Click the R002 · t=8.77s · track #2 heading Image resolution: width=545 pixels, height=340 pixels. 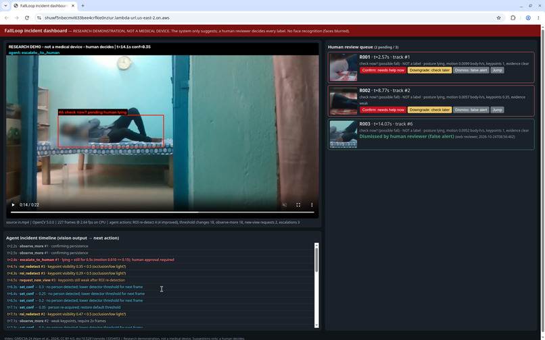(x=385, y=90)
